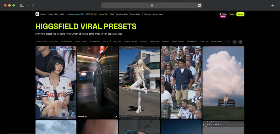The height and width of the screenshot is (134, 280).
Task: Select the Baseball Game preset chip
Action: click(41, 42)
